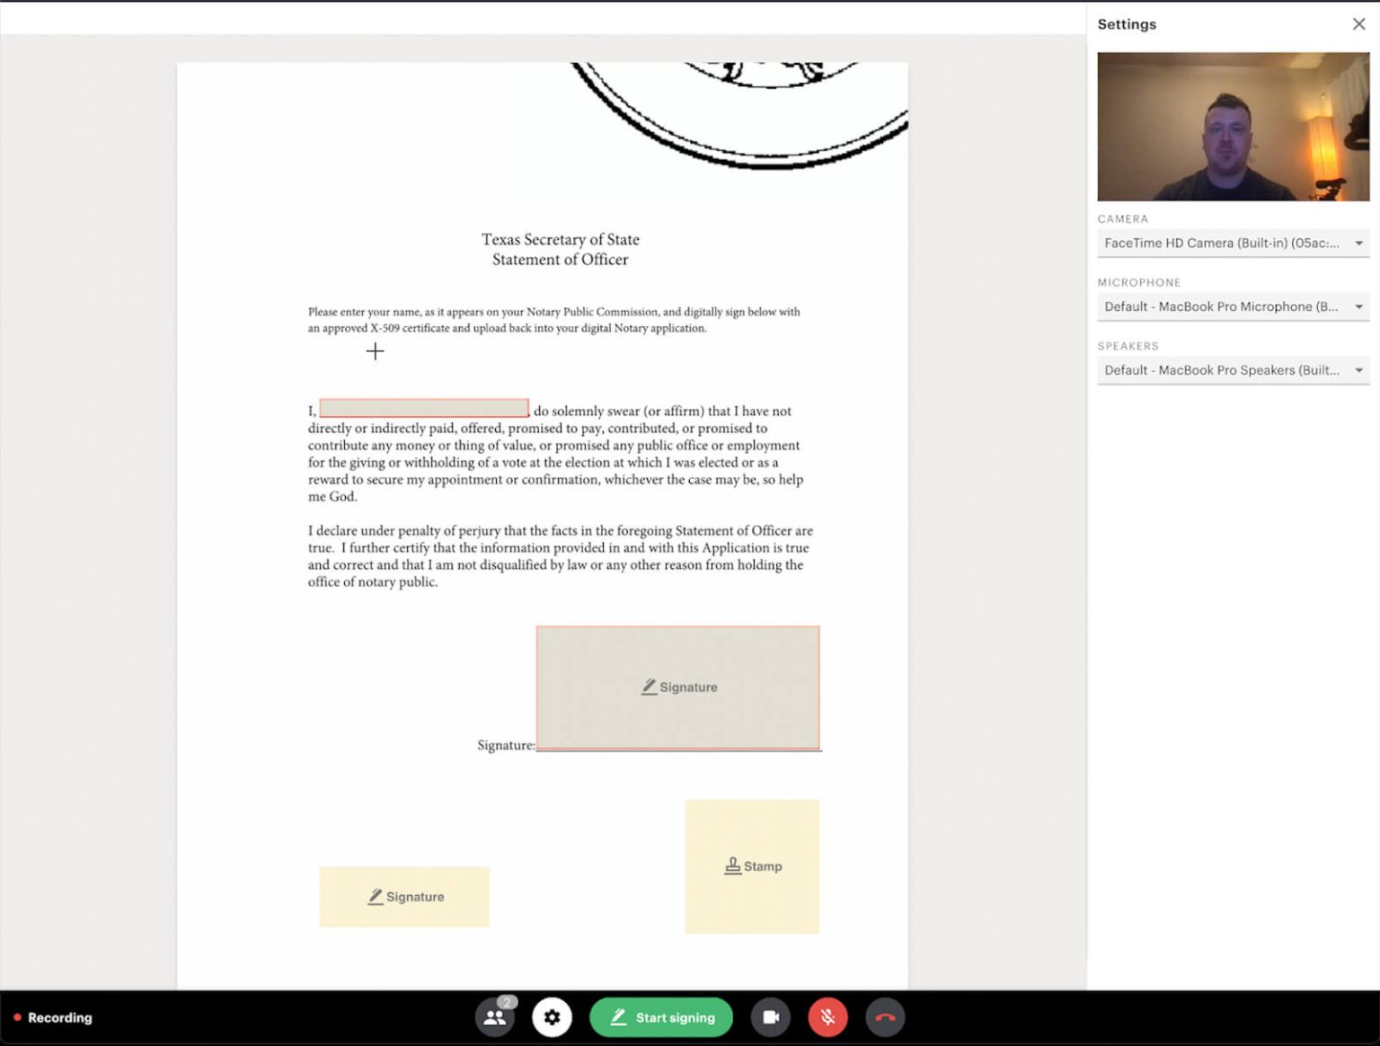Click the name entry field after "I,"
This screenshot has width=1380, height=1046.
pyautogui.click(x=424, y=408)
